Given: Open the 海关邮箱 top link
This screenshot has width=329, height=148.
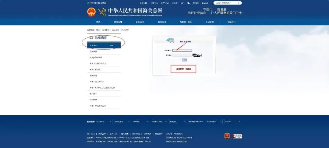Looking at the screenshot, I should click(x=143, y=3).
